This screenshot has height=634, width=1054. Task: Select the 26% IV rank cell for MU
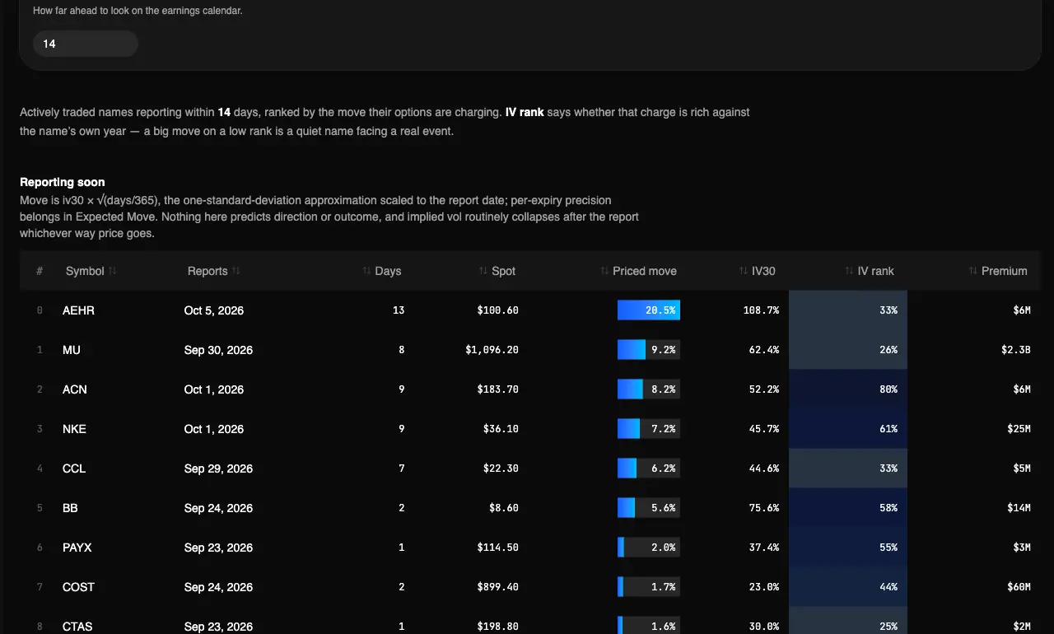[848, 350]
